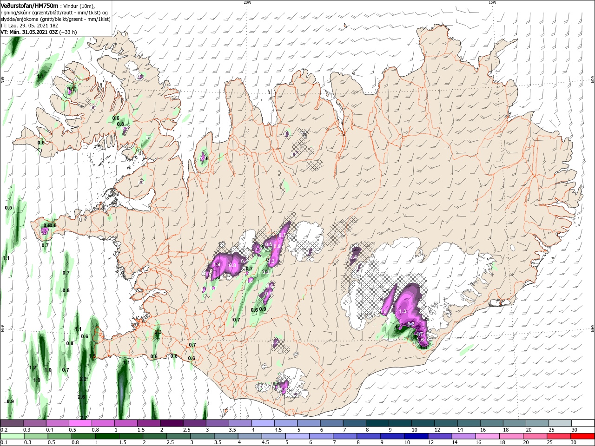The image size is (595, 446).
Task: Click the '(+33 h)' forecast offset text
Action: tap(68, 32)
